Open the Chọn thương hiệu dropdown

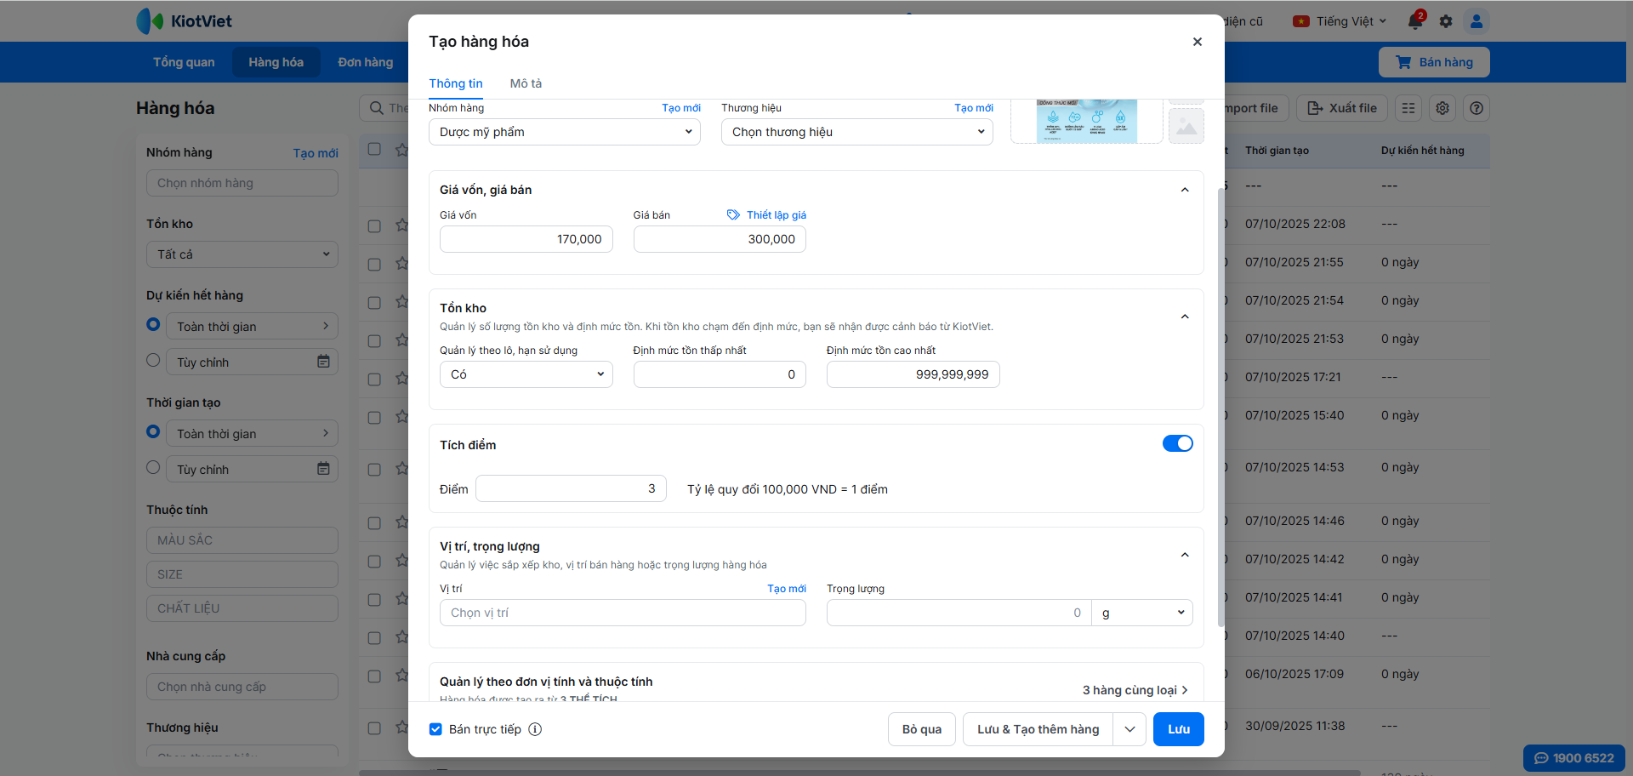[x=856, y=132]
